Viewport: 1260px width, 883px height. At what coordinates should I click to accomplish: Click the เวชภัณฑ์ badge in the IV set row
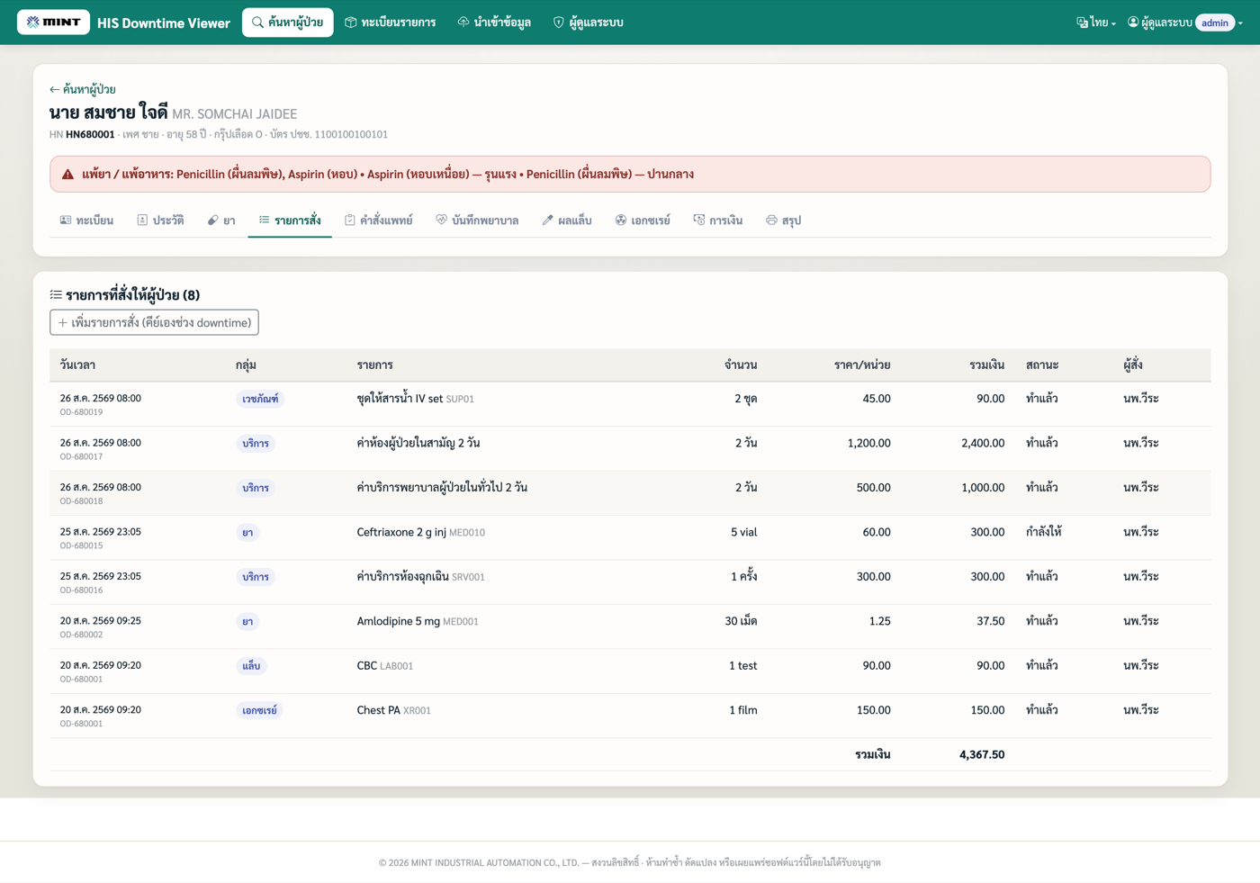(x=260, y=399)
